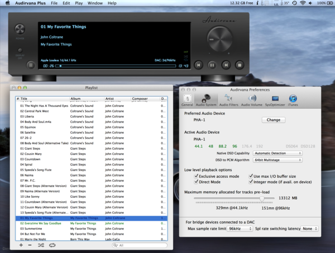Toggle Integer mode checkbox
Image resolution: width=335 pixels, height=253 pixels.
[251, 182]
